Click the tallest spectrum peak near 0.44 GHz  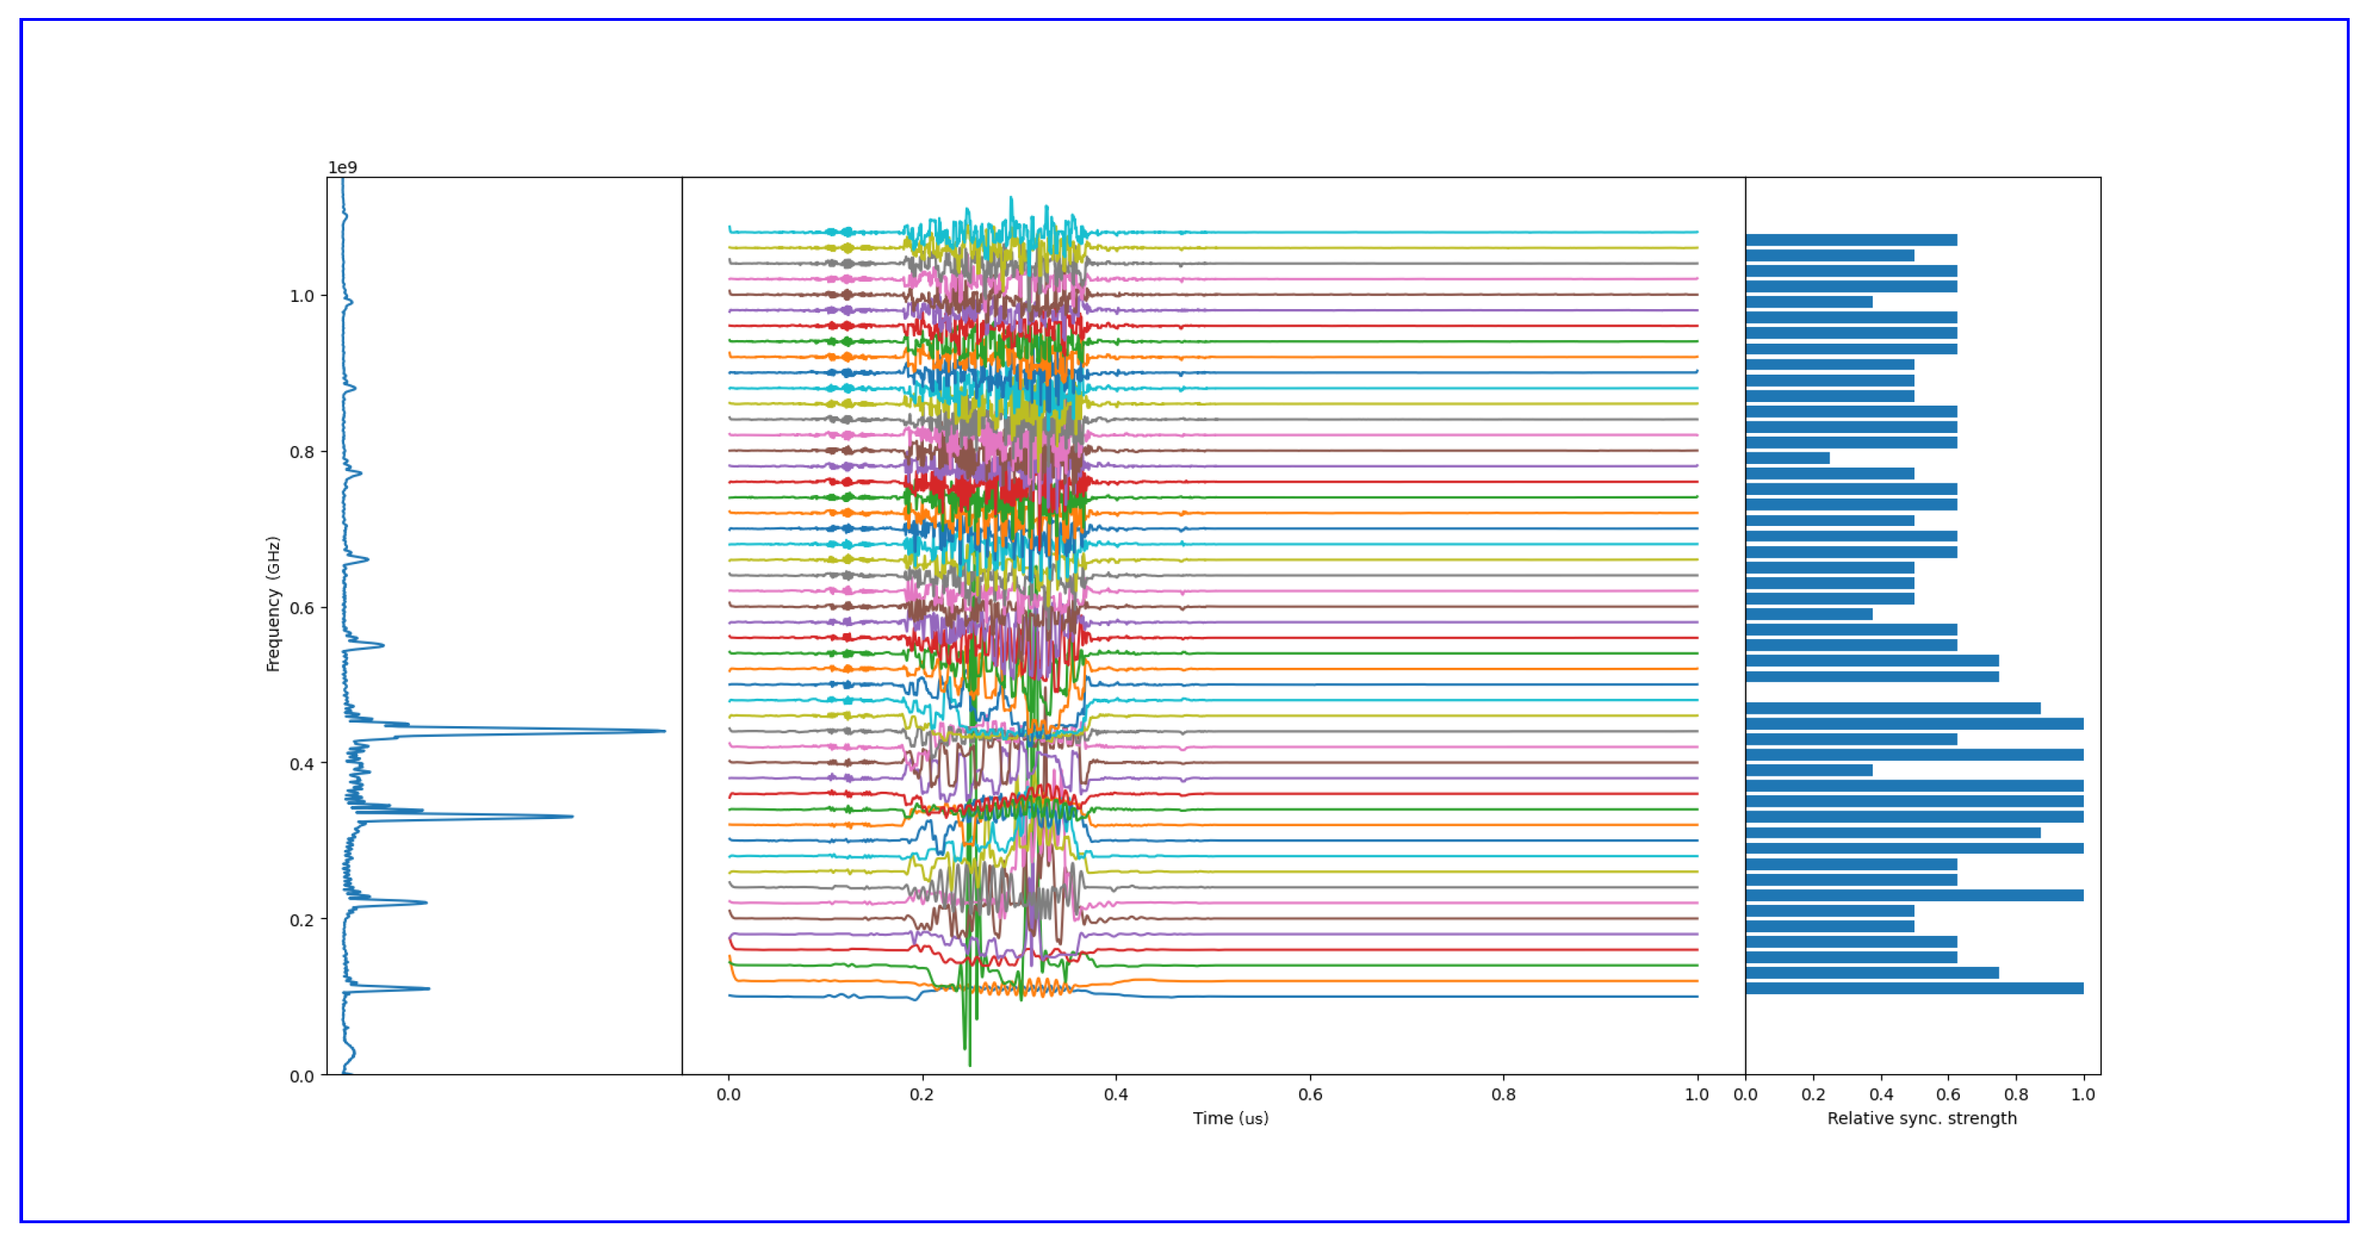[x=661, y=732]
